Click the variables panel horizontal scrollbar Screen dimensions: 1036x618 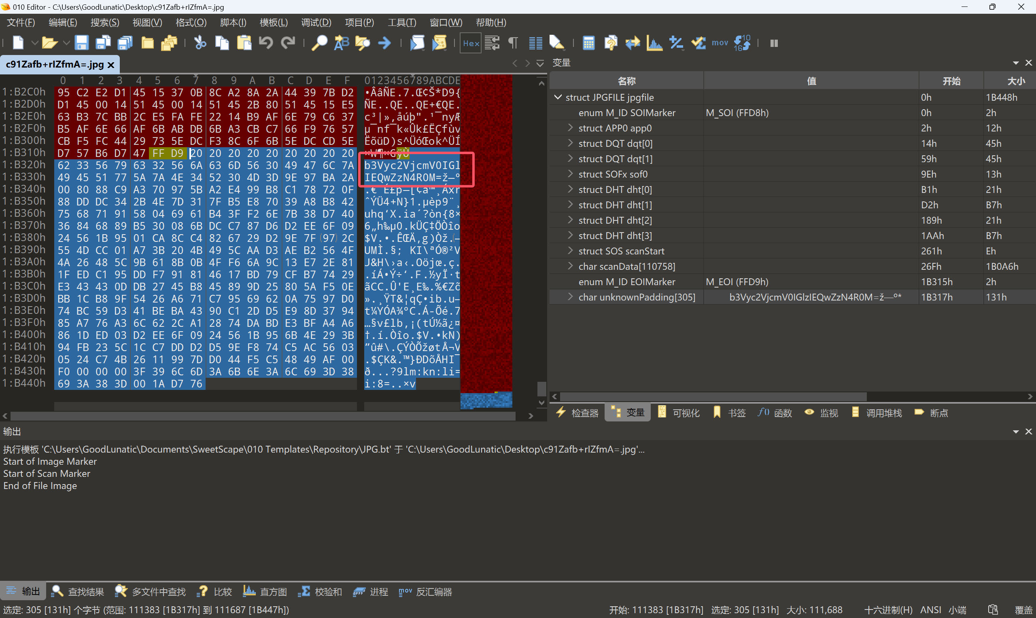[x=713, y=396]
